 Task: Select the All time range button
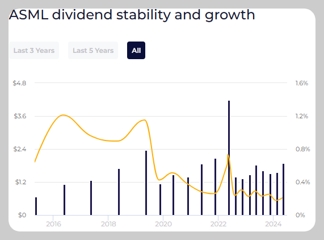pyautogui.click(x=136, y=50)
